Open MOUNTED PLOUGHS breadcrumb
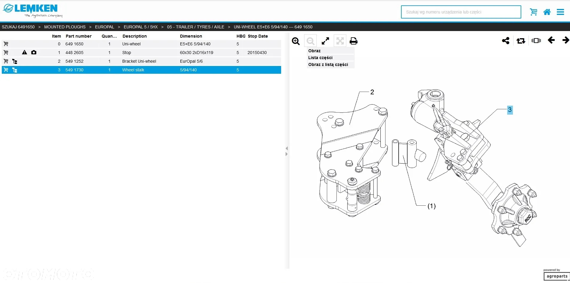 pyautogui.click(x=65, y=27)
